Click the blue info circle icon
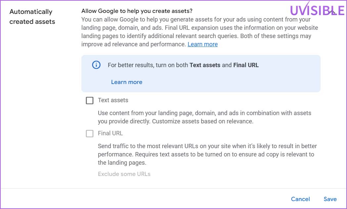 point(96,65)
